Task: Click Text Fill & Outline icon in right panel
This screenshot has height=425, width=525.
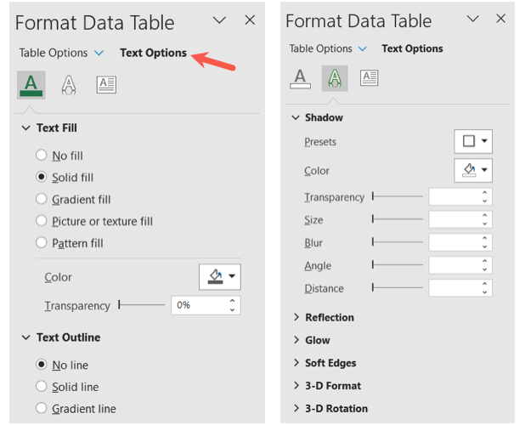Action: coord(300,78)
